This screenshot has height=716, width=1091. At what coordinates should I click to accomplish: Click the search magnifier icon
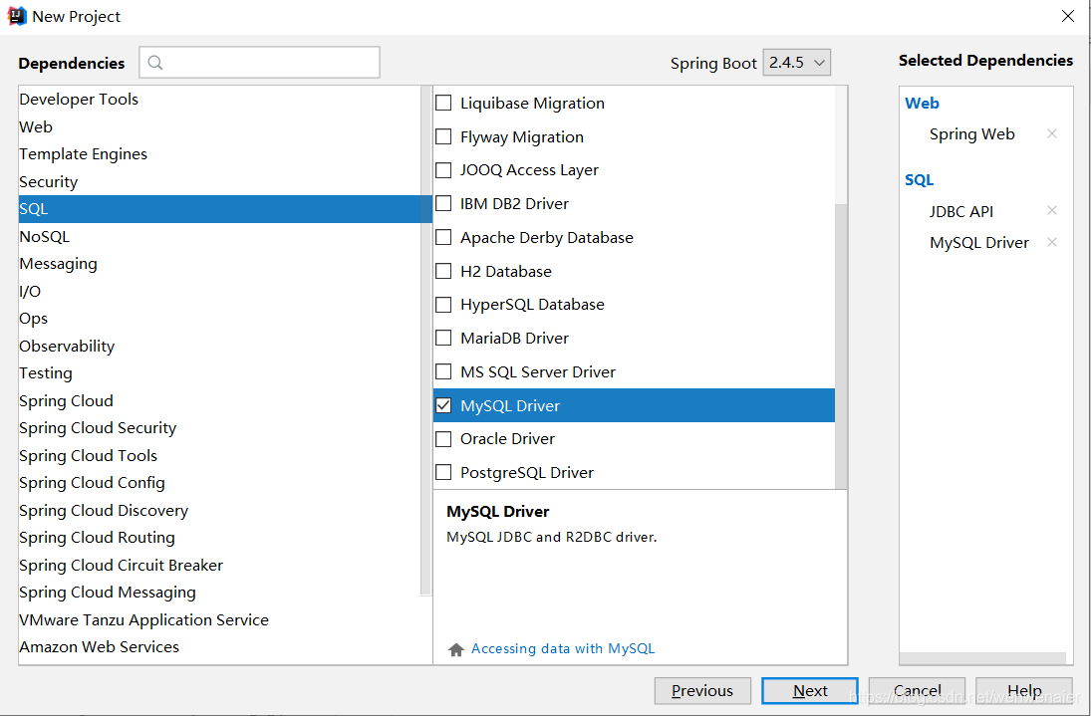(155, 63)
